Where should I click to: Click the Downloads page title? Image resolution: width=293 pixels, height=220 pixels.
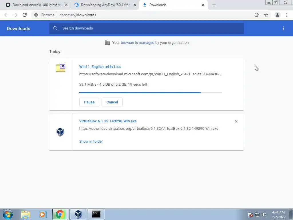click(19, 28)
